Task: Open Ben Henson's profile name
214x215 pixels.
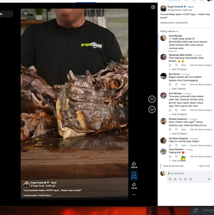Action: coord(174,74)
